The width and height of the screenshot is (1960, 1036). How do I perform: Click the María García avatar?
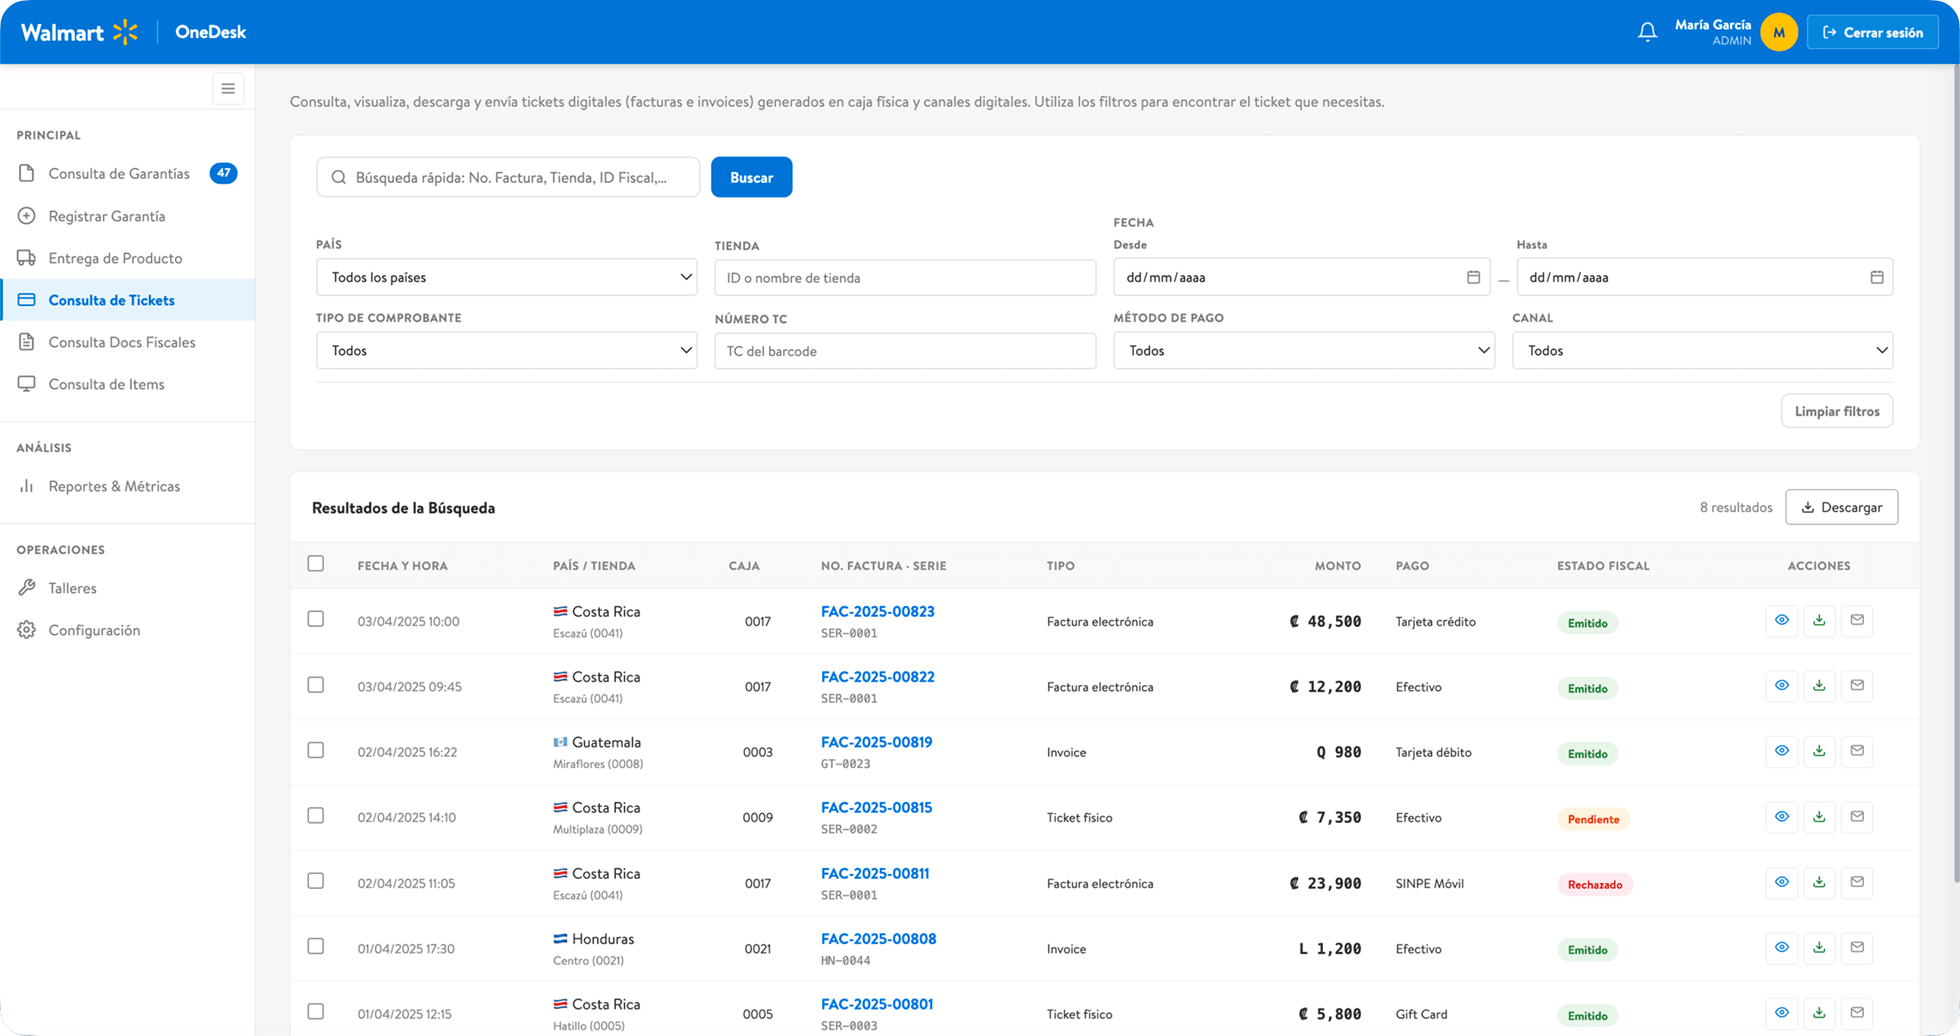[1779, 32]
